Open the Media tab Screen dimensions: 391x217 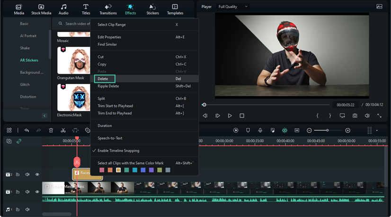tap(19, 9)
